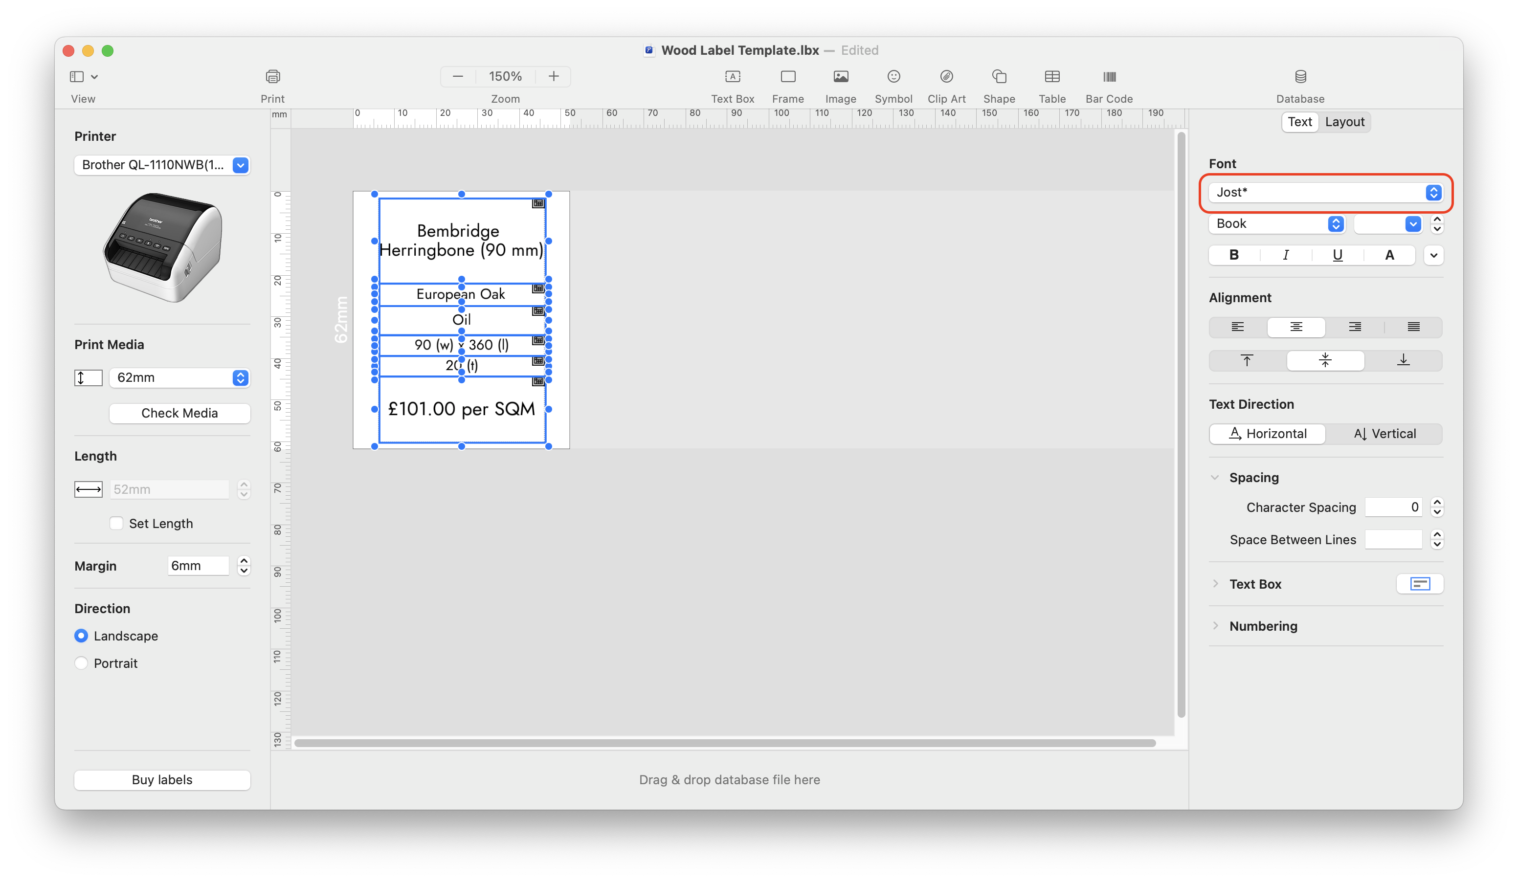Enable the Set Length checkbox
Image resolution: width=1518 pixels, height=882 pixels.
pyautogui.click(x=116, y=523)
